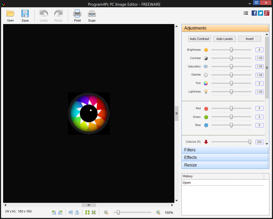Click the Gamma slider handle

click(231, 75)
